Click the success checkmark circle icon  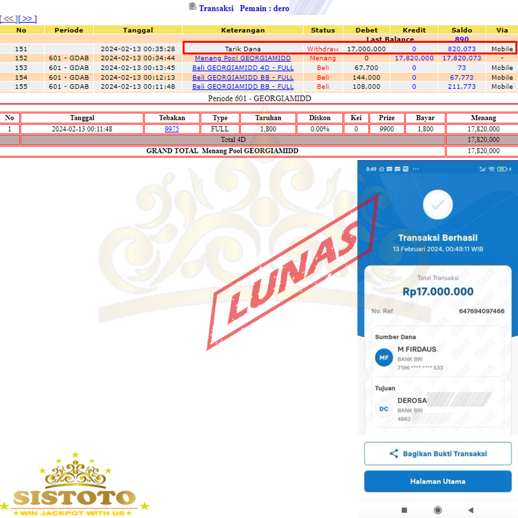click(x=438, y=205)
